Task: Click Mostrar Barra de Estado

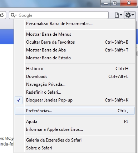Action: [75, 58]
